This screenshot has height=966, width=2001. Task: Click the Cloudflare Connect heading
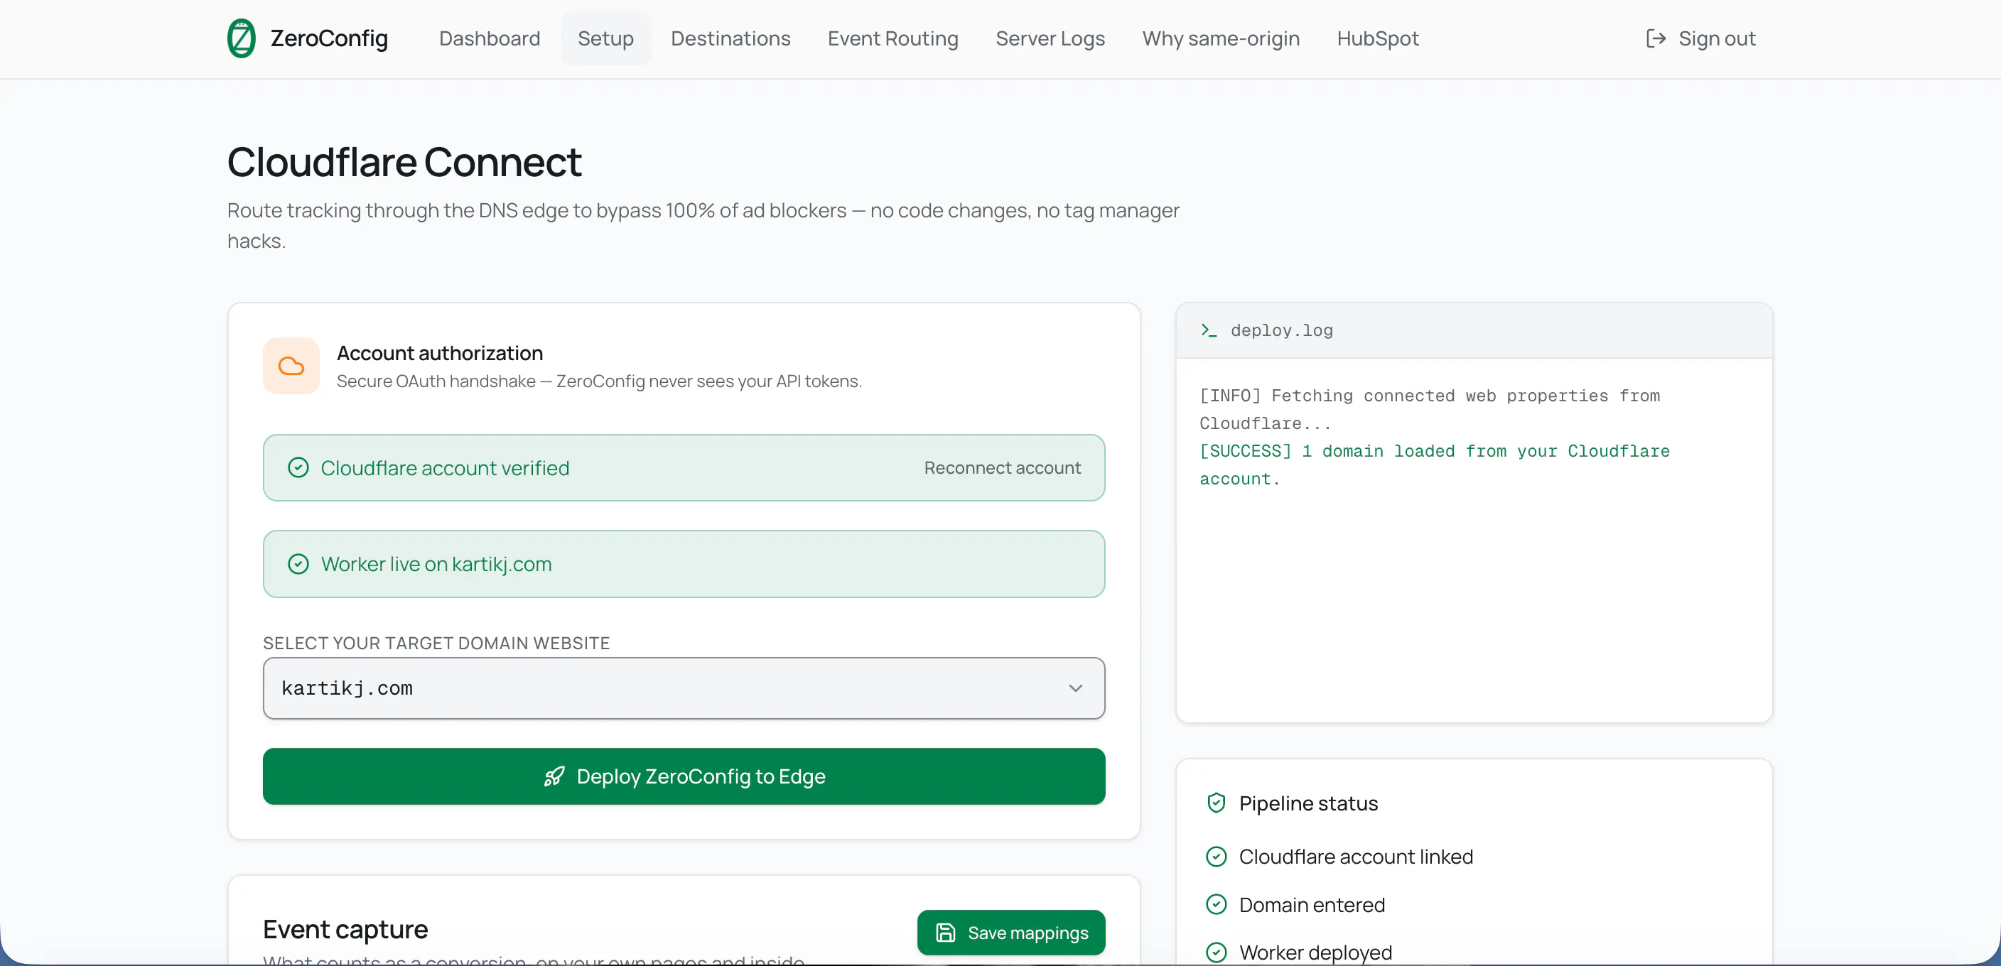pyautogui.click(x=404, y=162)
